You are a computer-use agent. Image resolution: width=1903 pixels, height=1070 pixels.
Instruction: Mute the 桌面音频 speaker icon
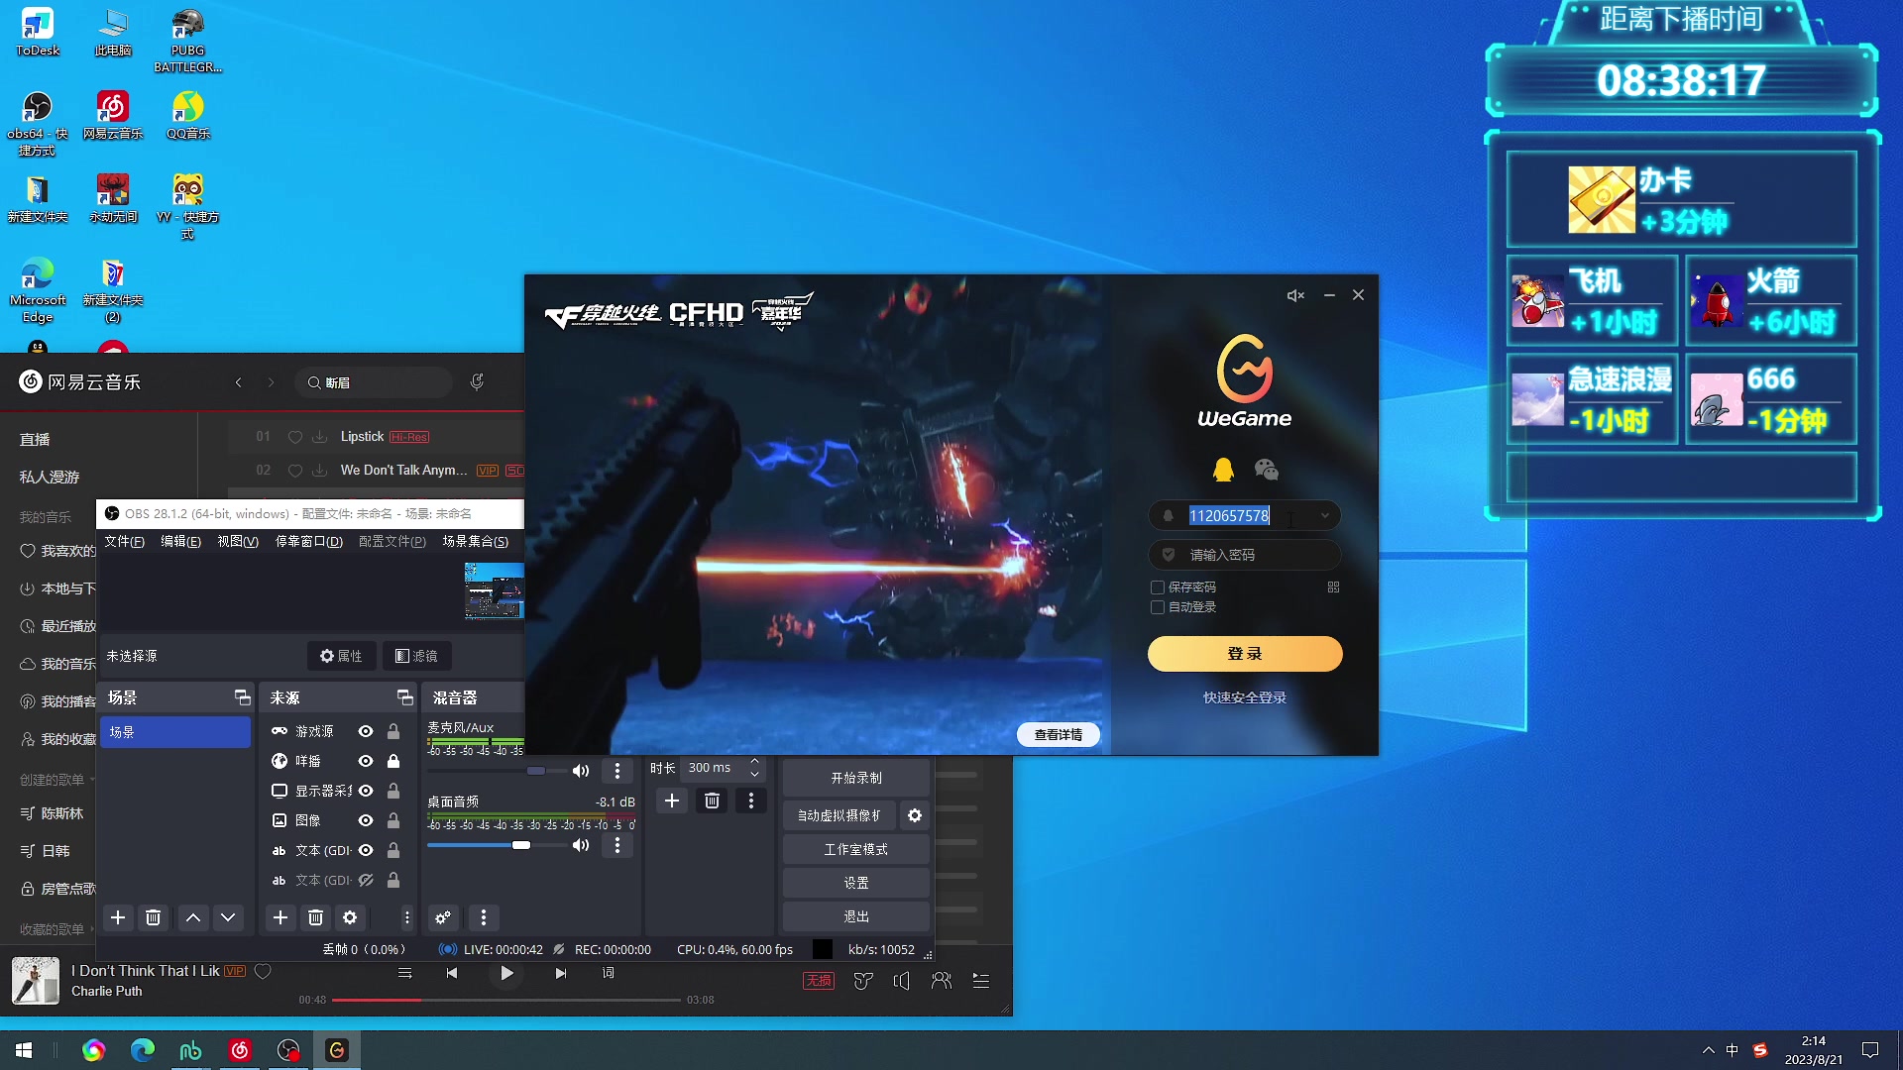click(x=581, y=845)
